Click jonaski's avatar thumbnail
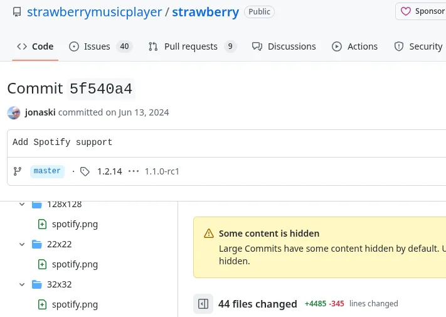This screenshot has width=446, height=317. click(14, 113)
